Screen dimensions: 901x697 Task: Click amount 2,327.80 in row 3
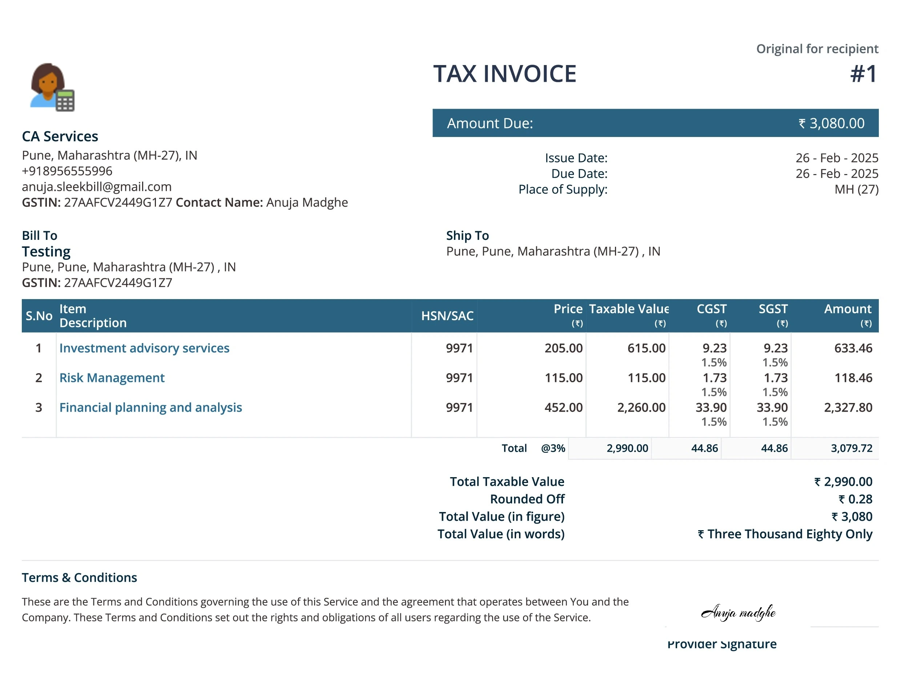click(848, 407)
